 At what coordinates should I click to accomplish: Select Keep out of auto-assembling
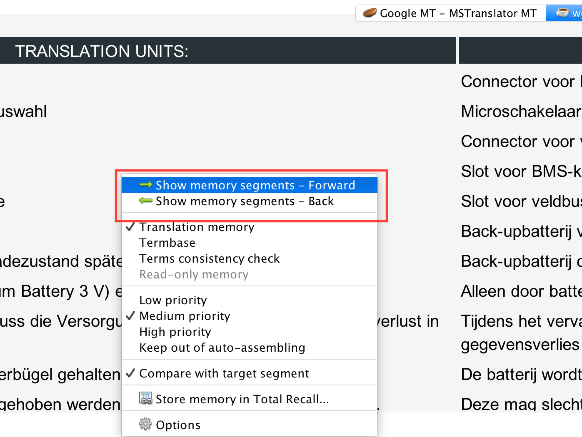(222, 348)
